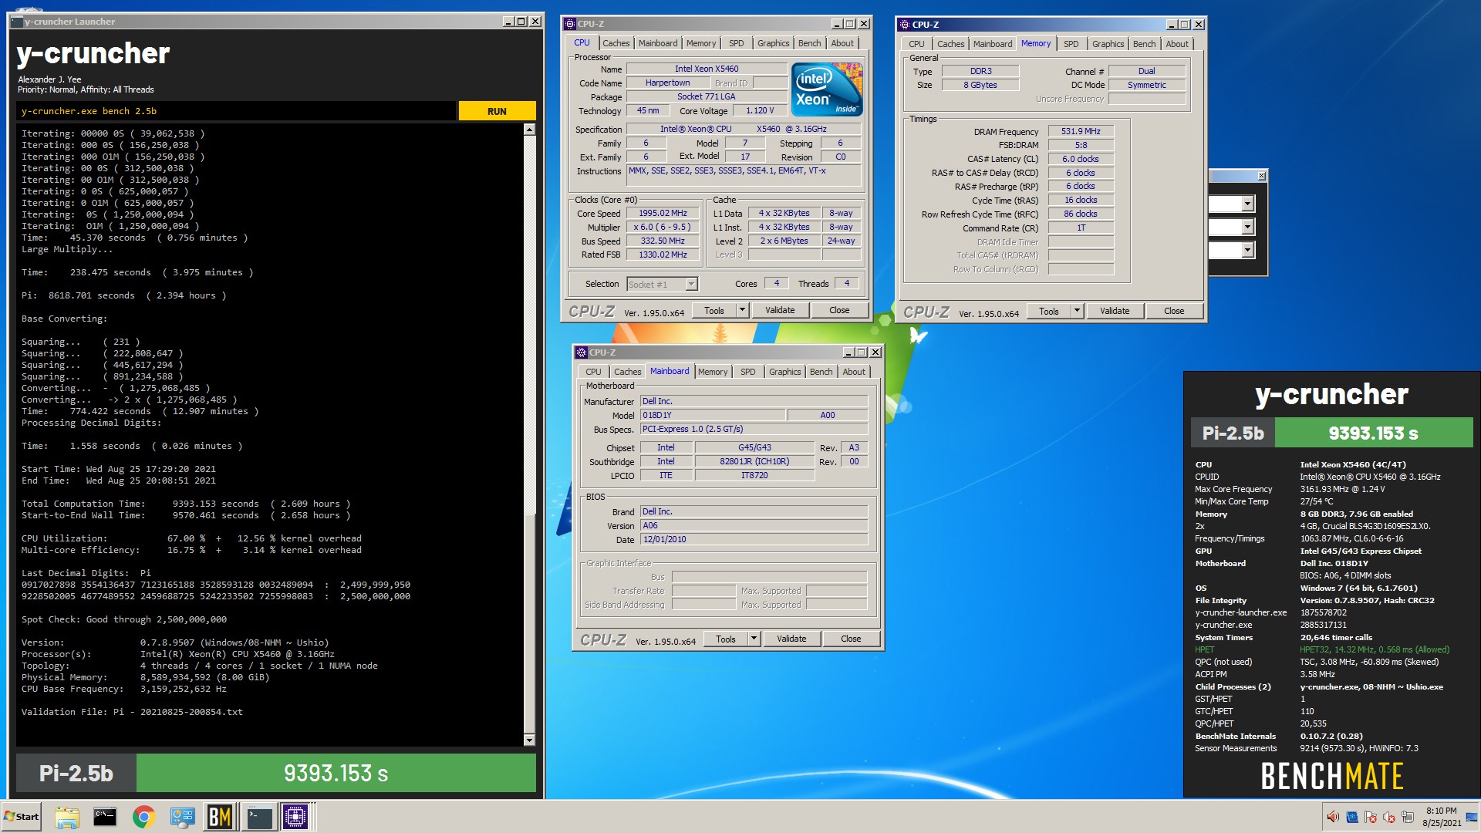Click the motherboard model field 018D1Y
This screenshot has height=833, width=1481.
click(x=712, y=415)
